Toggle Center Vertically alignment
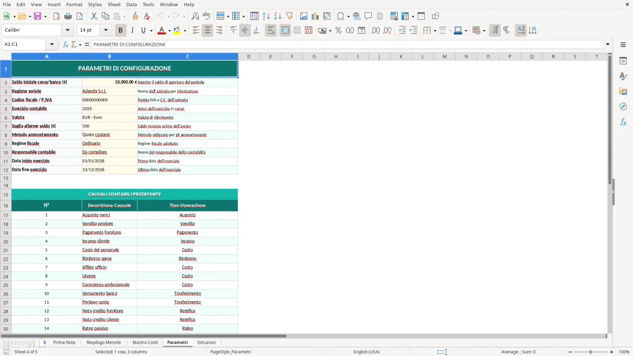The height and width of the screenshot is (356, 633). point(245,31)
